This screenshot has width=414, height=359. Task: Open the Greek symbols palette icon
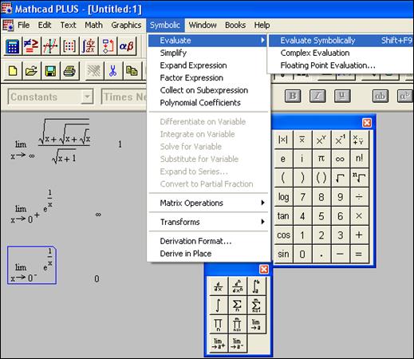click(127, 46)
